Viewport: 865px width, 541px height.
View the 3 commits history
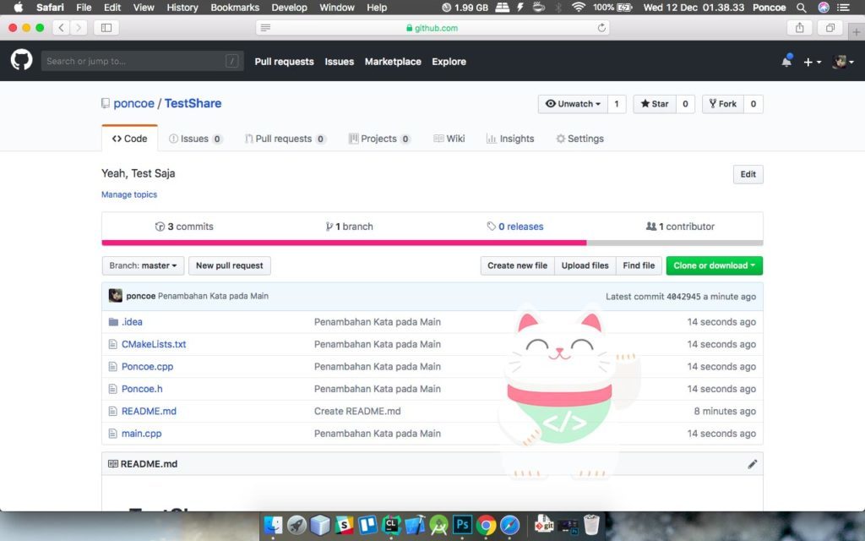[x=184, y=227]
